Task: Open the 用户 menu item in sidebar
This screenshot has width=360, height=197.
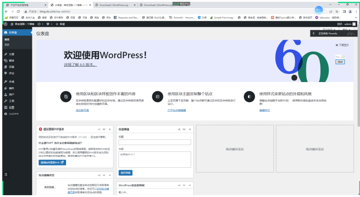Action: click(17, 94)
